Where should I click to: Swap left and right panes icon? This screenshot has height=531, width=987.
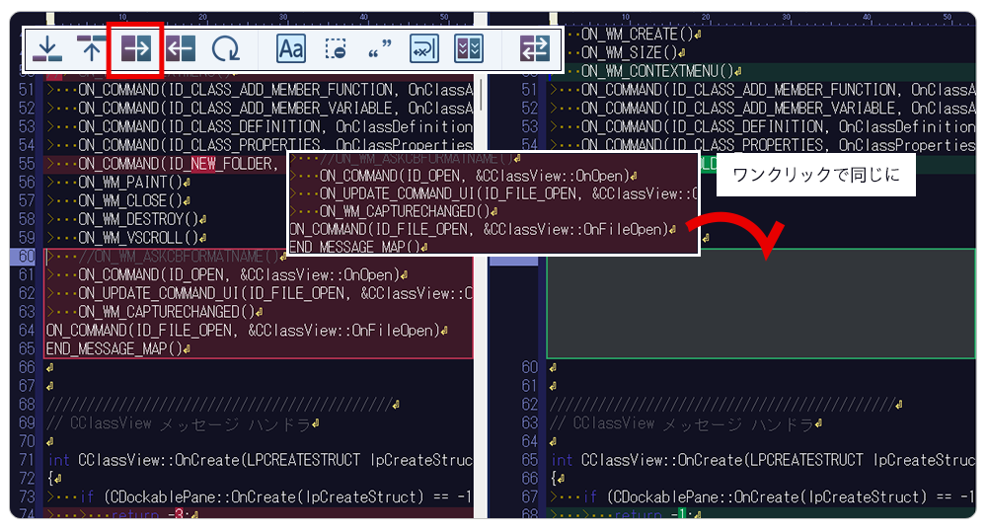534,49
